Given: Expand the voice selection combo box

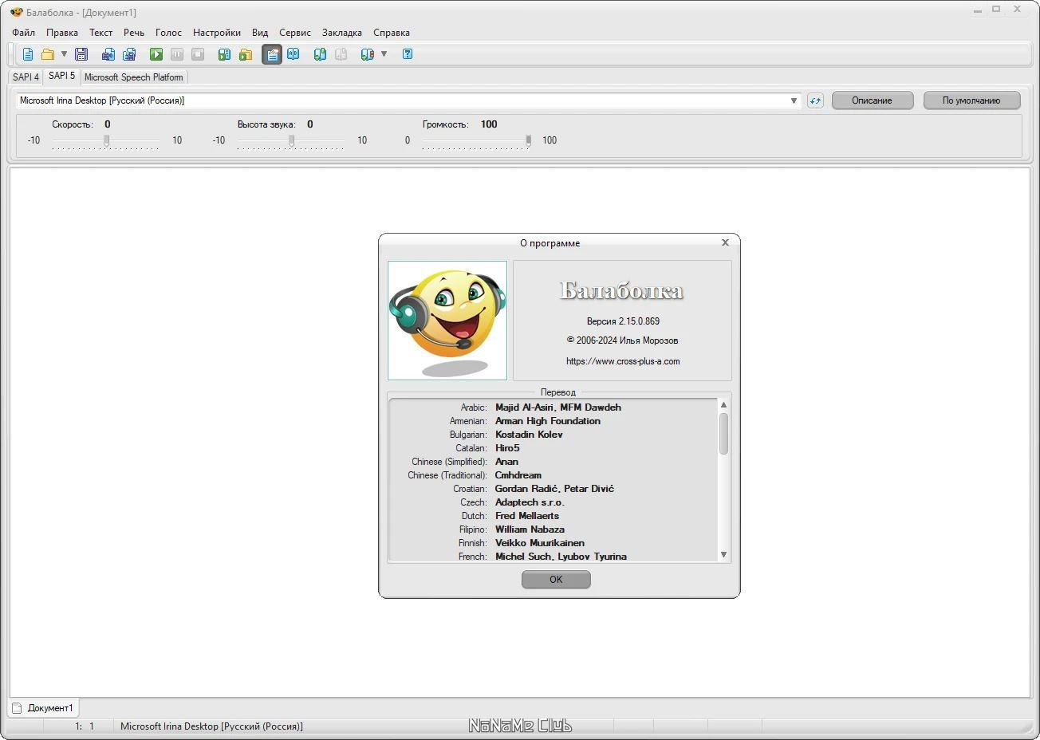Looking at the screenshot, I should coord(408,100).
